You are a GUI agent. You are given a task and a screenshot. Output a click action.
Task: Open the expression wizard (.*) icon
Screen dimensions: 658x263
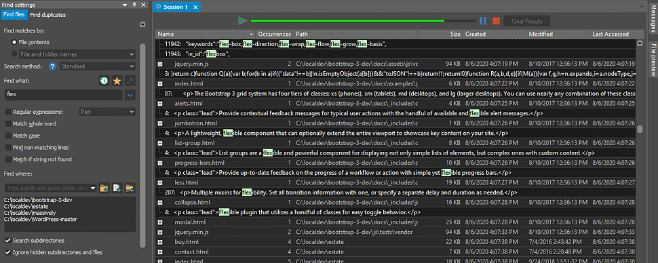click(x=130, y=81)
